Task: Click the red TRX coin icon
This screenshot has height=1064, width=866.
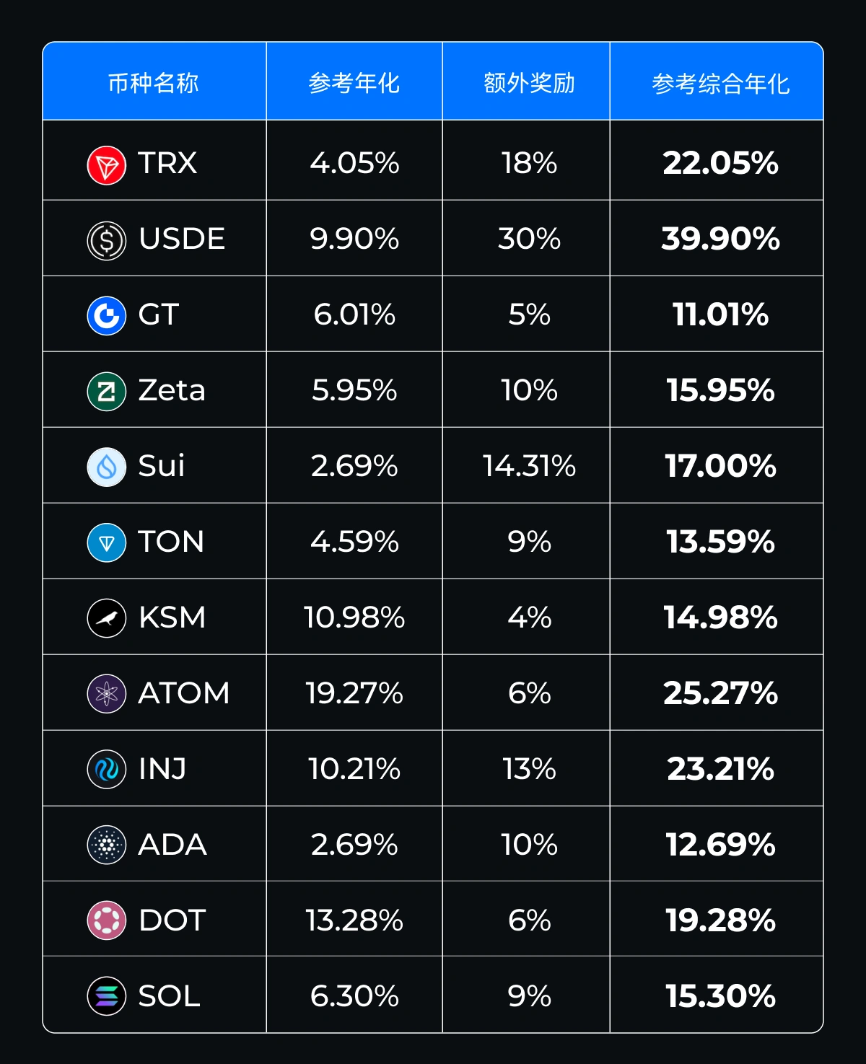Action: coord(107,164)
